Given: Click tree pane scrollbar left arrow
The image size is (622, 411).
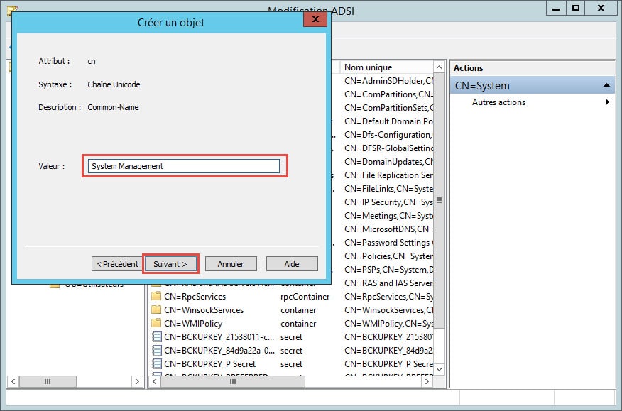Looking at the screenshot, I should tap(13, 381).
